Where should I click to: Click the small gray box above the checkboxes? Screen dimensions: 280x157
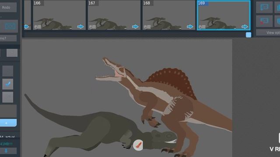(12, 53)
